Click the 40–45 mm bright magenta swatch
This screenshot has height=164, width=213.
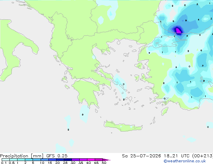[91, 160]
